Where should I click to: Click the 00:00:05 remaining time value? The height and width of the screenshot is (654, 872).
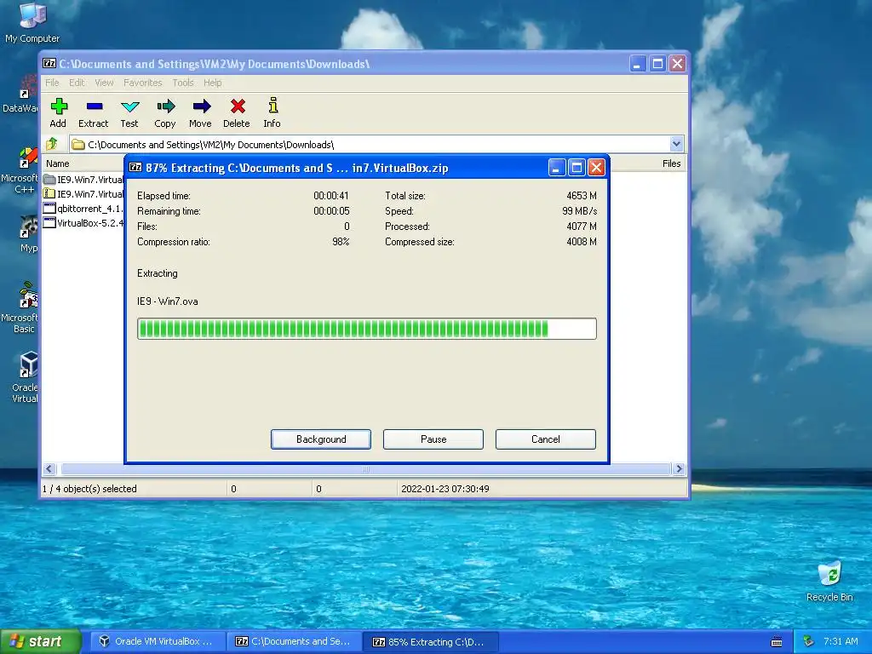click(331, 211)
